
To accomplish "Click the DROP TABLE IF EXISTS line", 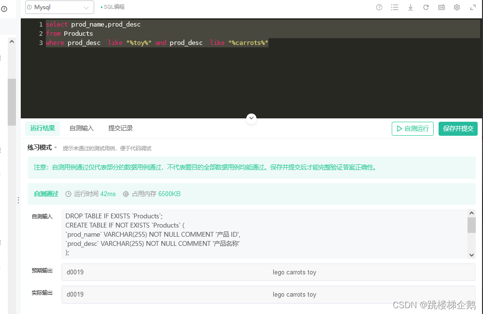I will [x=114, y=216].
